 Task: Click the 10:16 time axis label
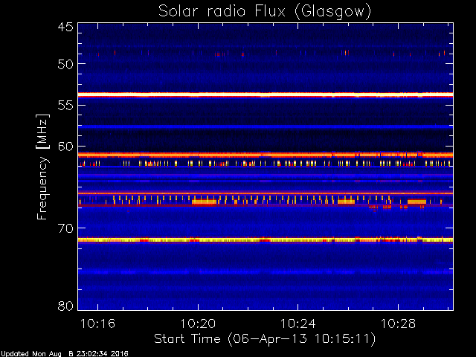point(97,324)
